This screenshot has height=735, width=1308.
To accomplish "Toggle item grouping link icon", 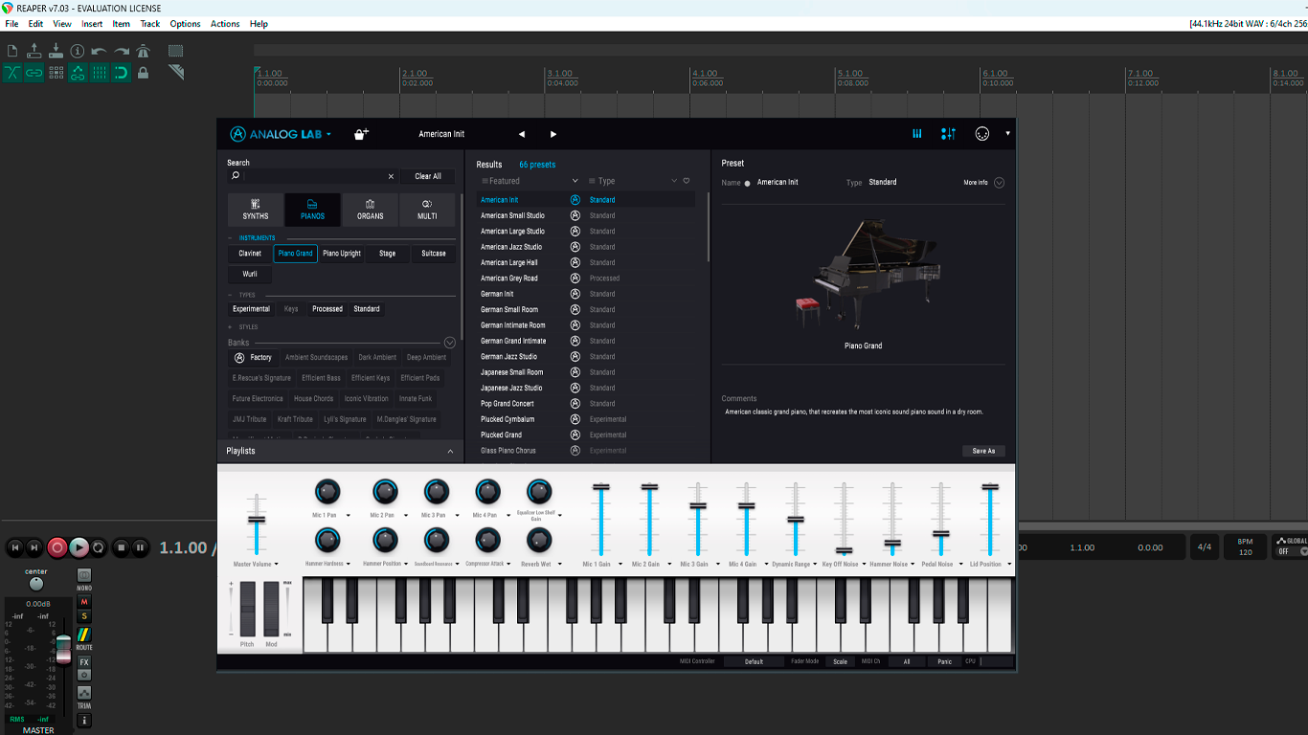I will pos(34,73).
